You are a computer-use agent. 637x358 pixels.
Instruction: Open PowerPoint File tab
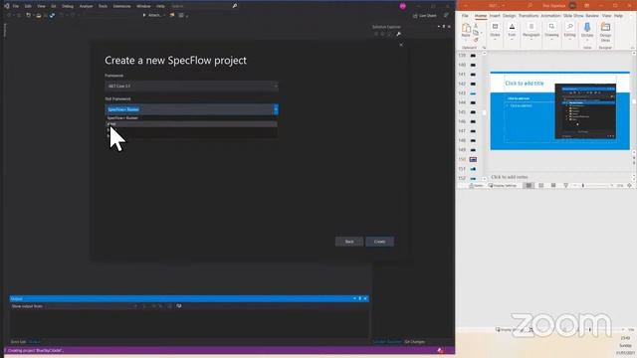[465, 16]
